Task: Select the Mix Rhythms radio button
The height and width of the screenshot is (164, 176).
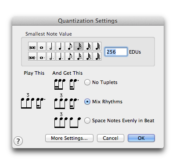Action: (x=87, y=102)
